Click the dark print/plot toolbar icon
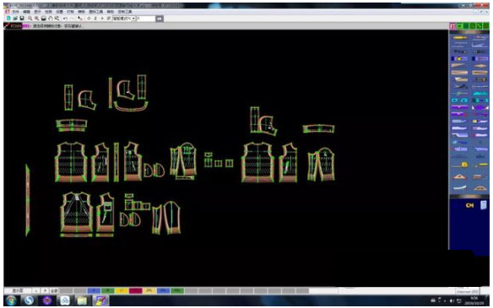This screenshot has width=493, height=308. pos(43,19)
